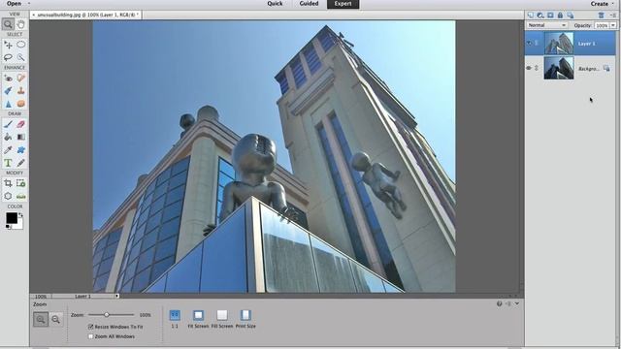Select the Gradient tool
621x349 pixels.
click(21, 137)
